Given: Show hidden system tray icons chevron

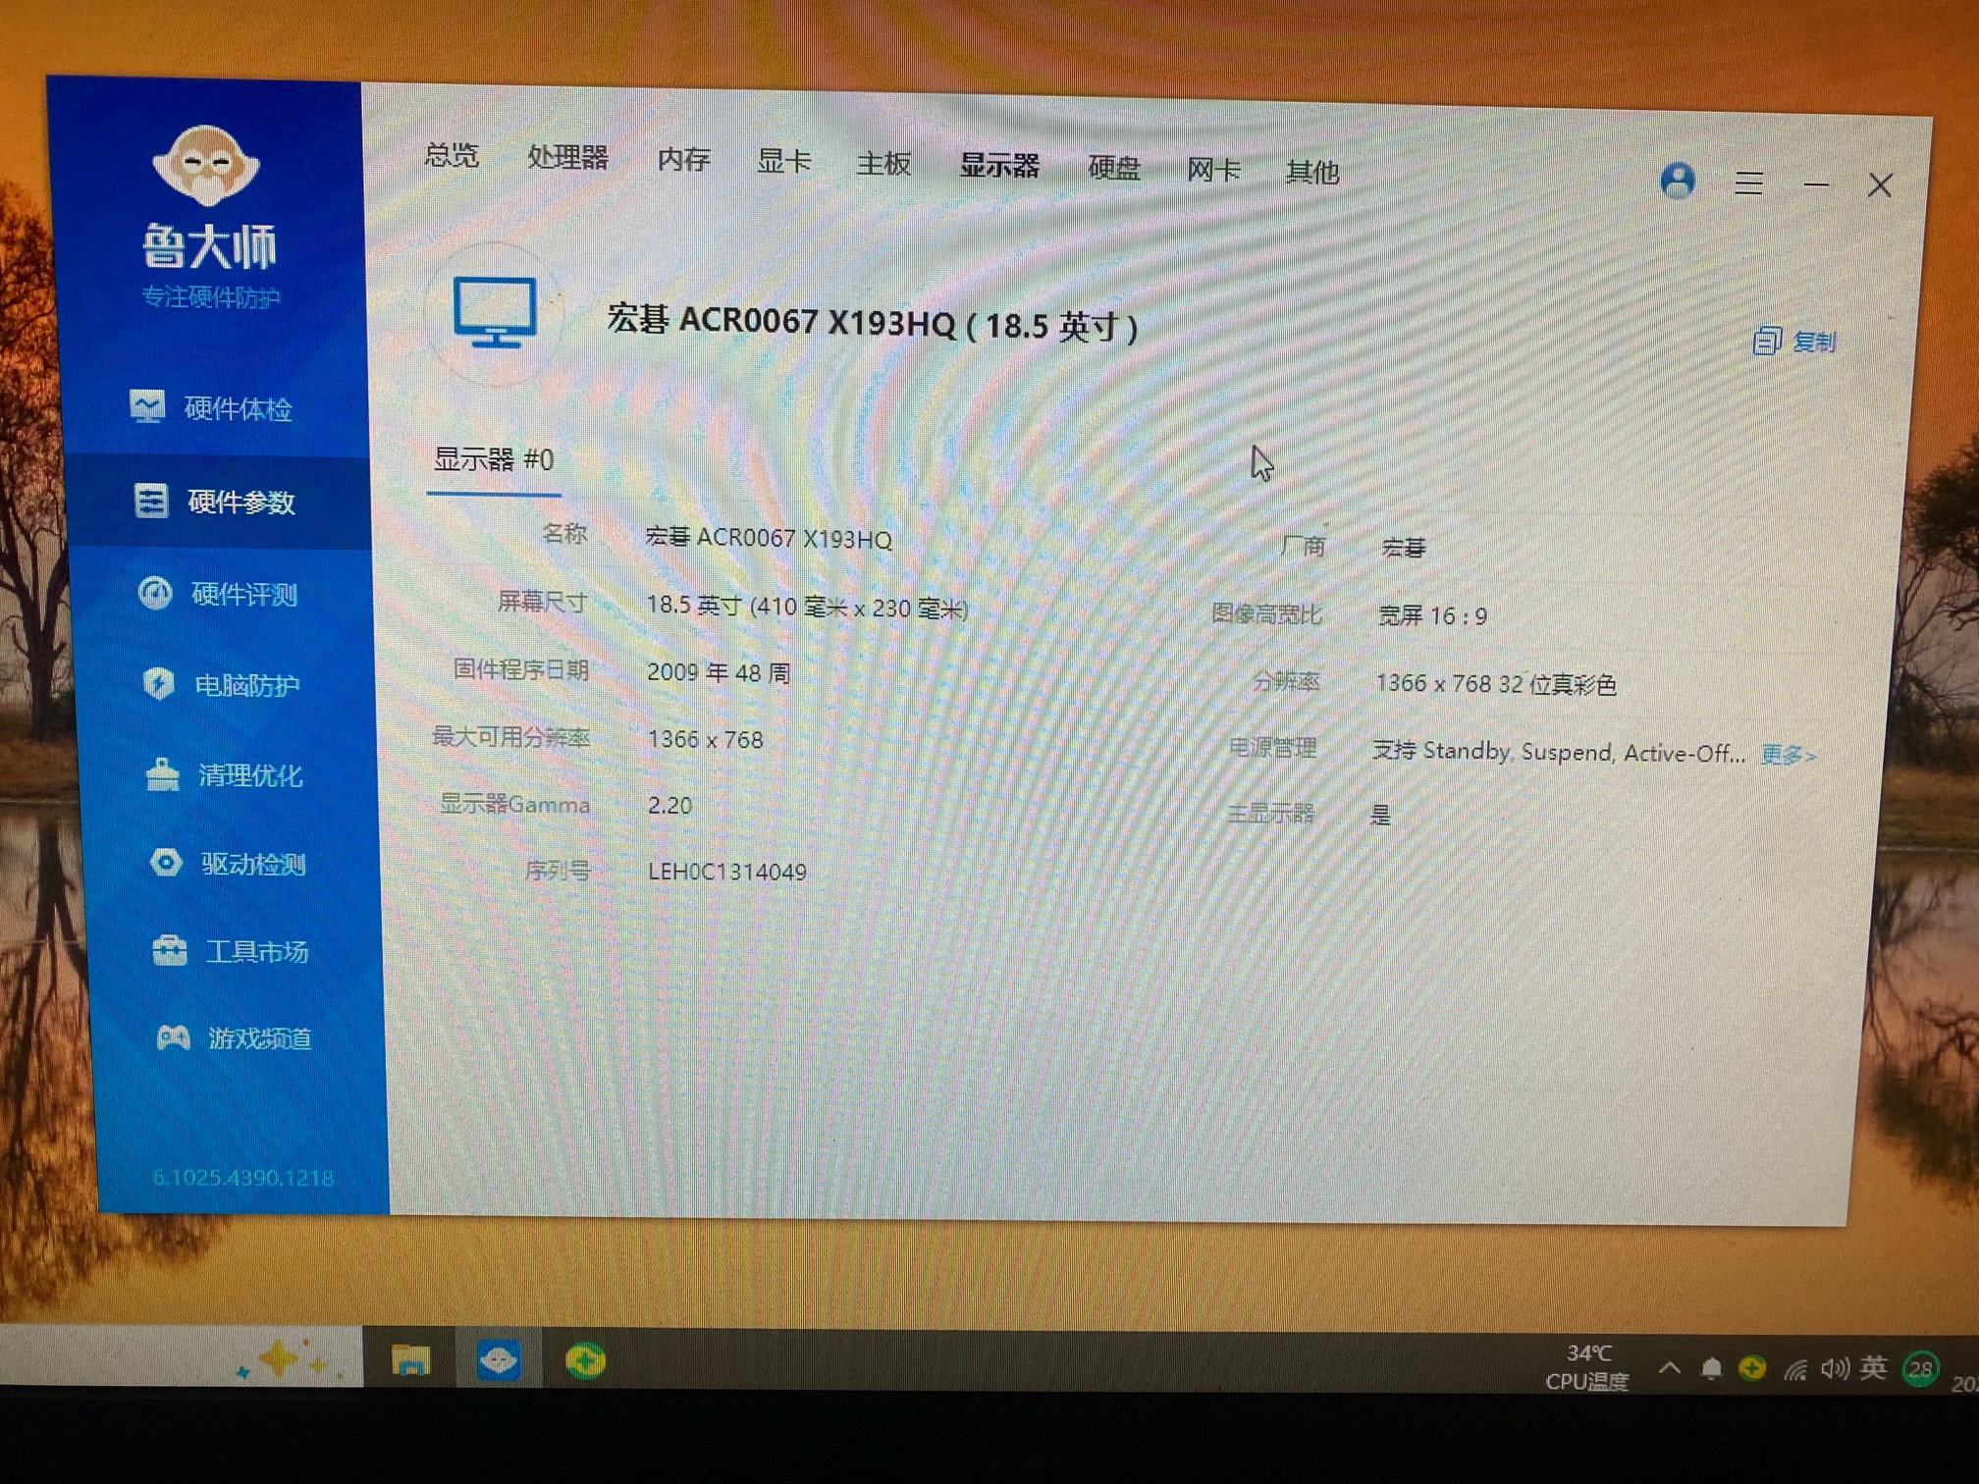Looking at the screenshot, I should pos(1670,1367).
